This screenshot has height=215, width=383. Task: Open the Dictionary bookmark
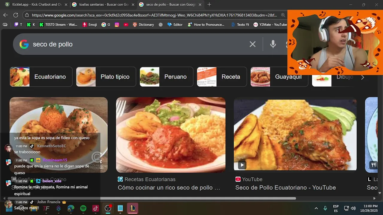[143, 24]
